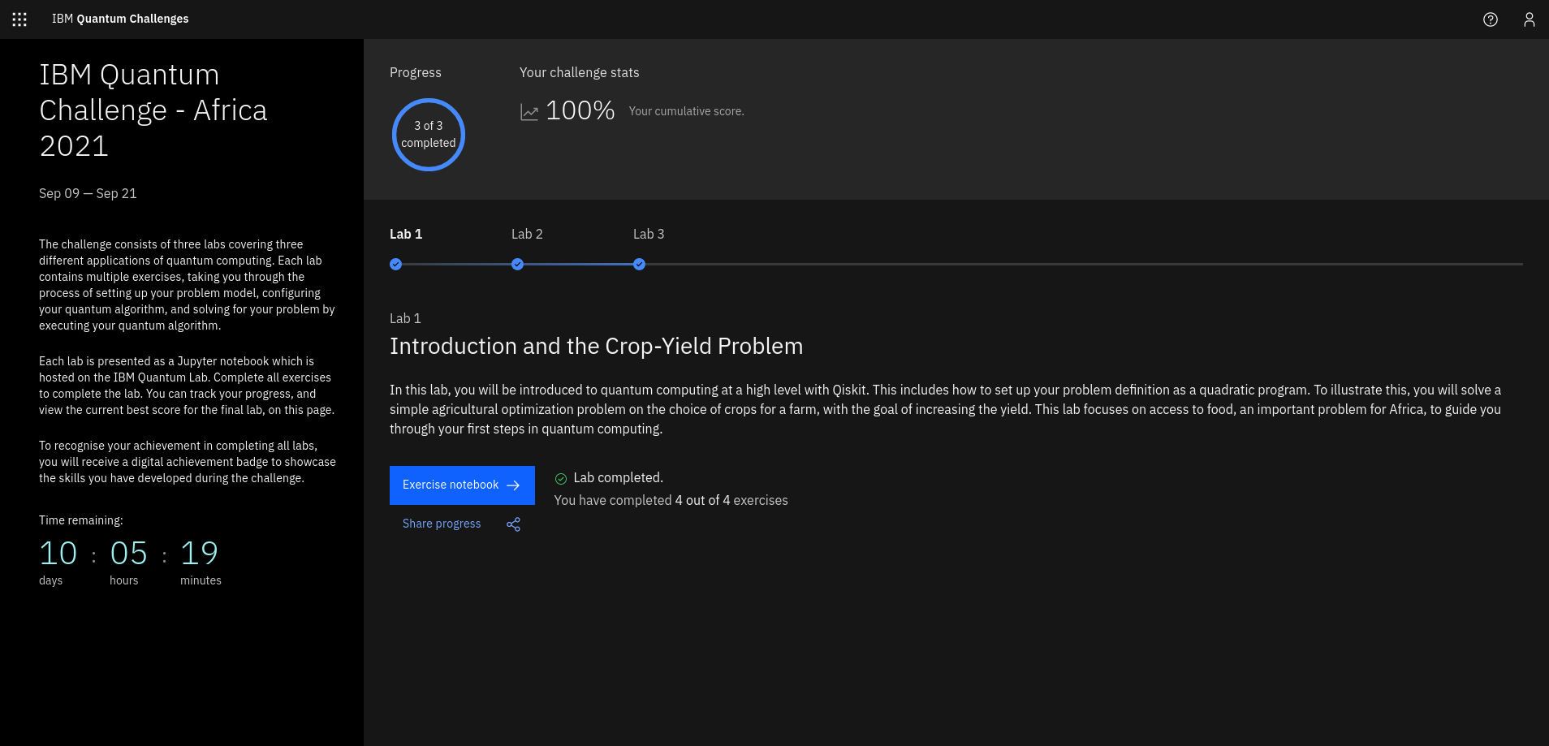Screen dimensions: 1549x746
Task: Open the user profile icon
Action: pos(1530,19)
